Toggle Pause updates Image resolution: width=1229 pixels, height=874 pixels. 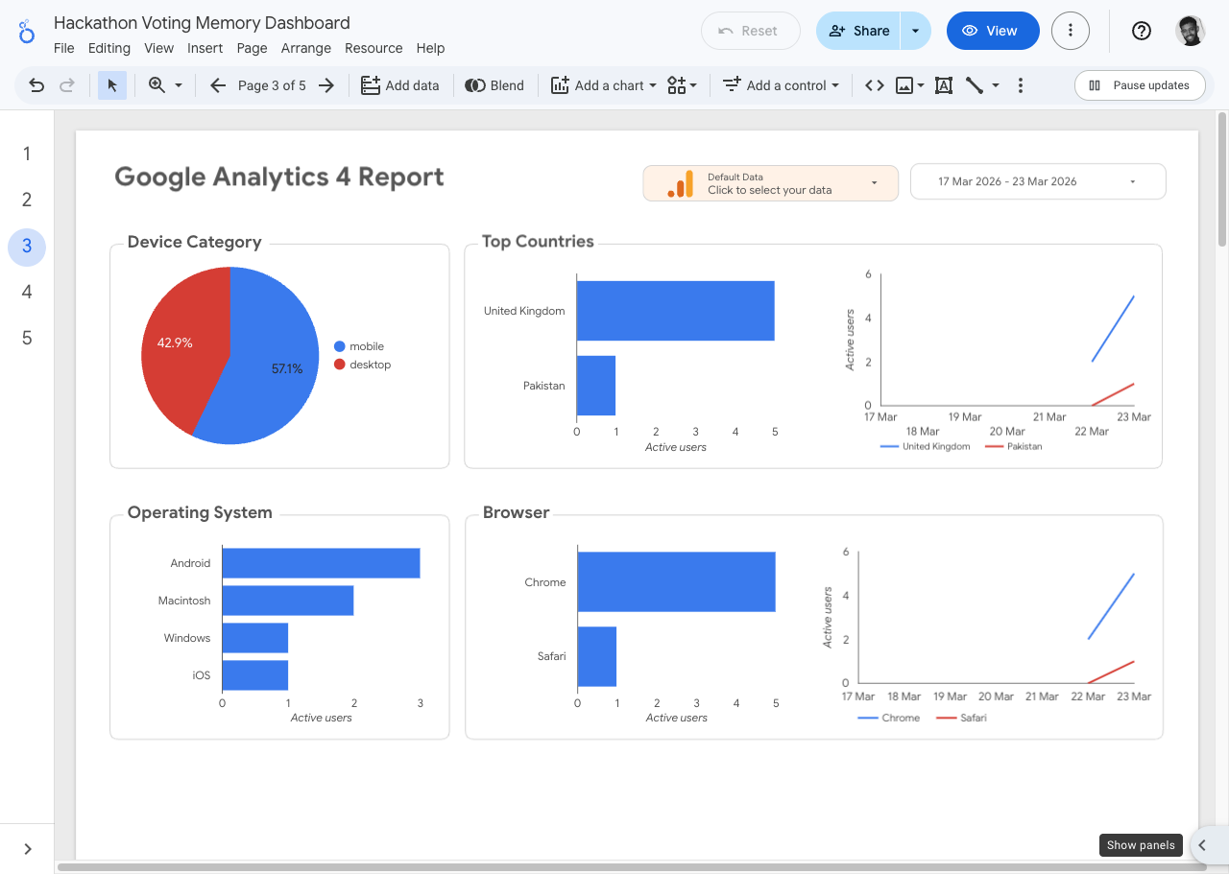[x=1140, y=84]
